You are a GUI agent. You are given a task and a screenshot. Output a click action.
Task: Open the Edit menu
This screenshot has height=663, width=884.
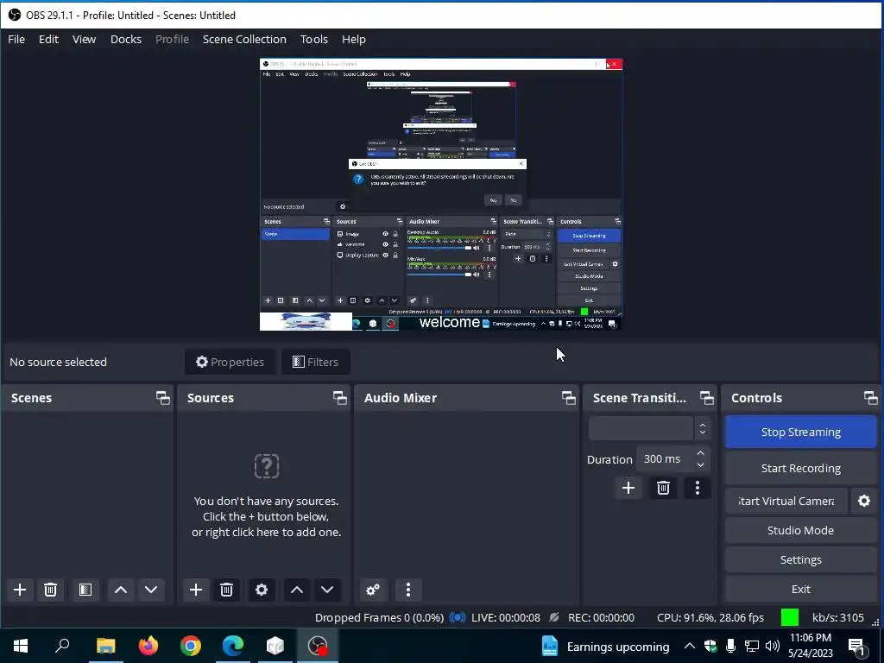[x=48, y=40]
